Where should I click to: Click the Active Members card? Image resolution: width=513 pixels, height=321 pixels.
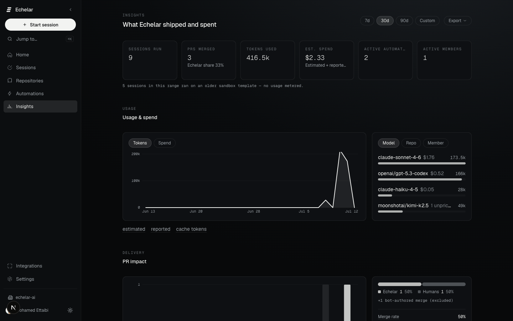(444, 60)
